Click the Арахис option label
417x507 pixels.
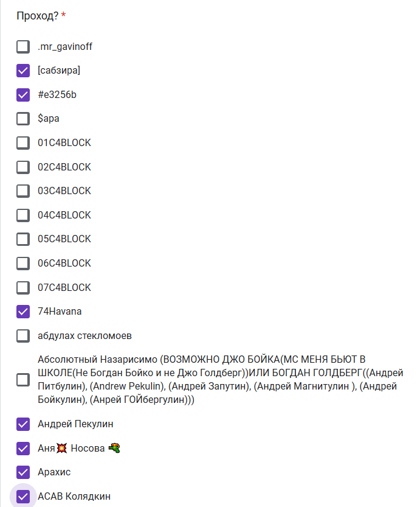coord(54,472)
